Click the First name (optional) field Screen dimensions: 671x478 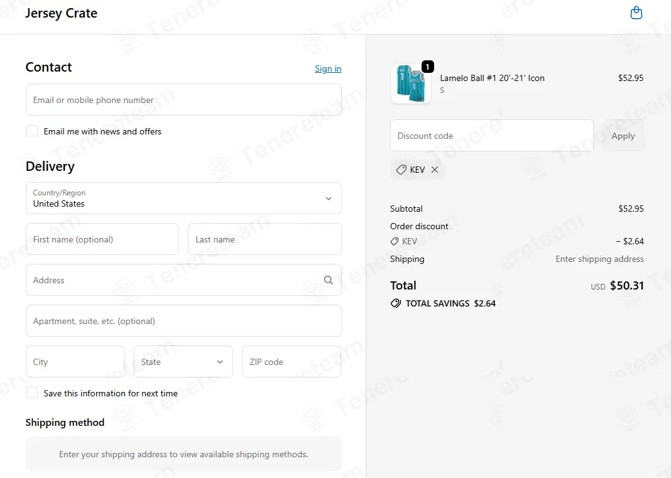click(x=102, y=239)
